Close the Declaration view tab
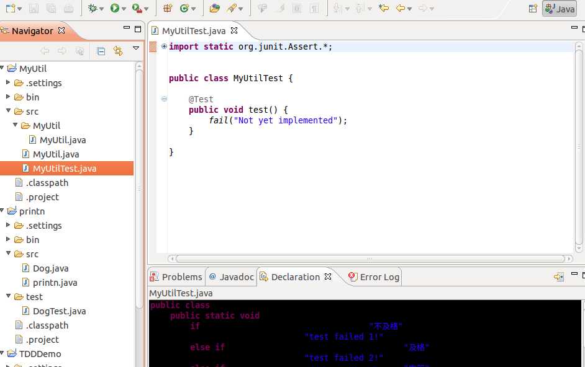The height and width of the screenshot is (367, 585). 328,276
